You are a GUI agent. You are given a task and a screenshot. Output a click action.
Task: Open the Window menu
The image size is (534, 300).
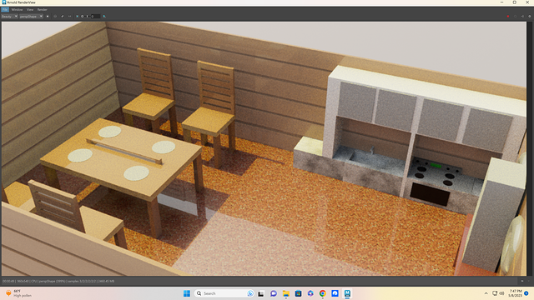pyautogui.click(x=17, y=9)
